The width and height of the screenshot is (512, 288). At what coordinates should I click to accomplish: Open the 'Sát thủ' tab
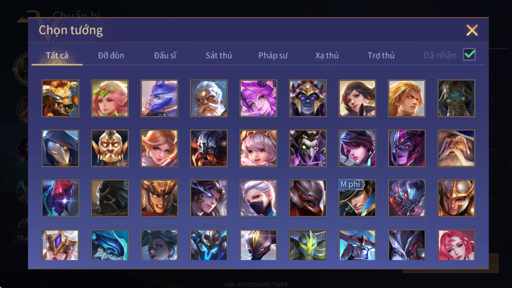coord(219,55)
